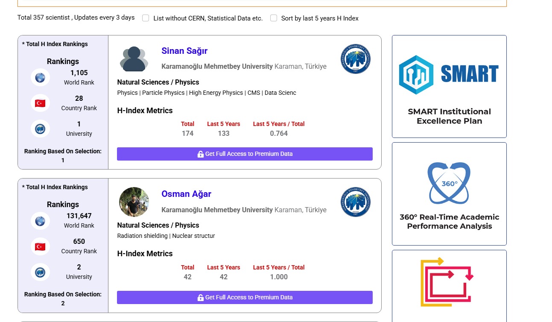
Task: Click the red and yellow arrows logo
Action: [447, 282]
